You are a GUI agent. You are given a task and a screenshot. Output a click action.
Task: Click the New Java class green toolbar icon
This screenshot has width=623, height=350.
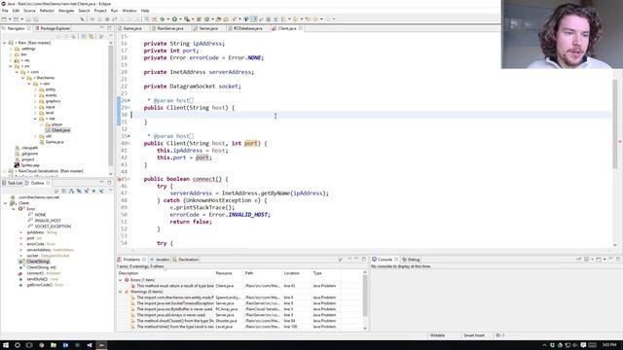(x=206, y=19)
